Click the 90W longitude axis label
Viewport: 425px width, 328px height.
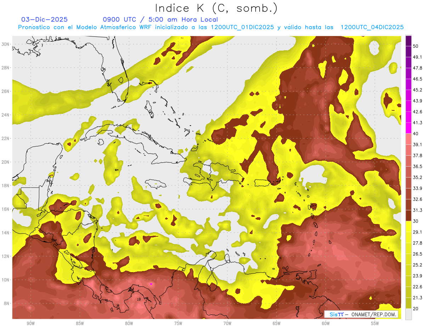(x=30, y=323)
